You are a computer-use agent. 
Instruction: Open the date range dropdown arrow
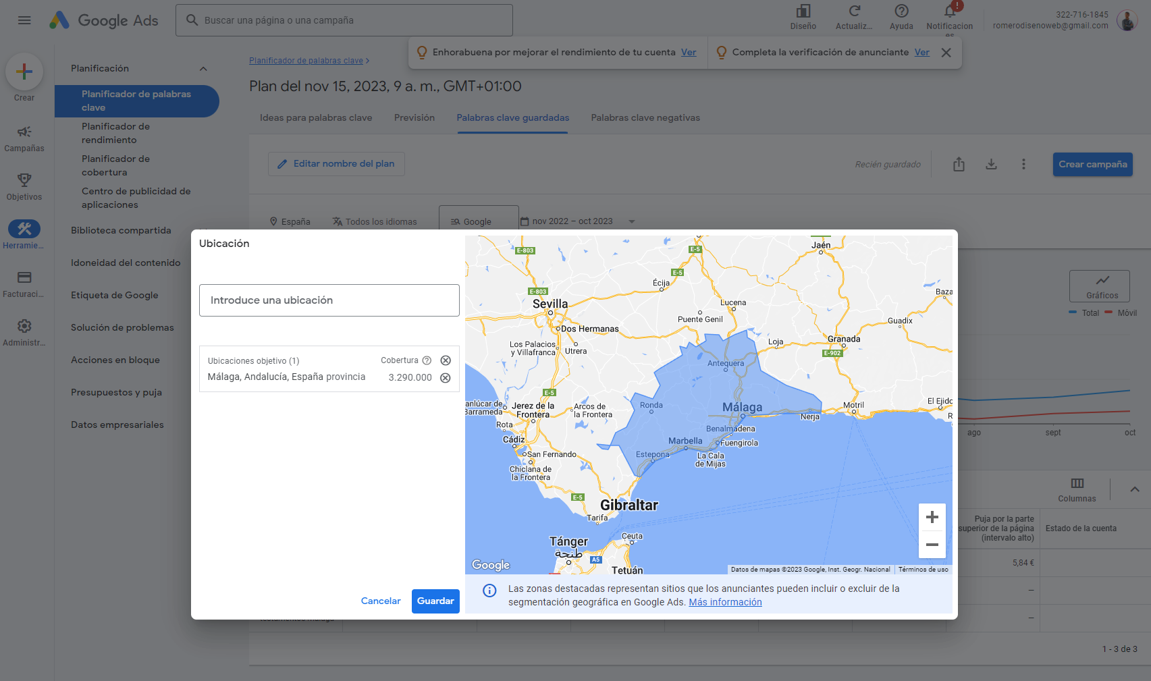tap(632, 221)
